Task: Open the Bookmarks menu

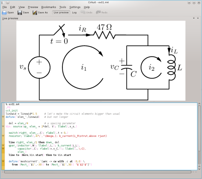Action: pos(48,7)
